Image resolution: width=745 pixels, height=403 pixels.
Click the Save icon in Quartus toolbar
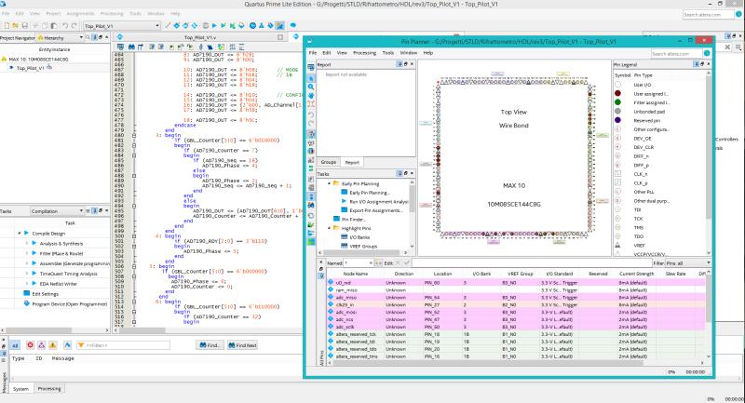click(x=25, y=26)
